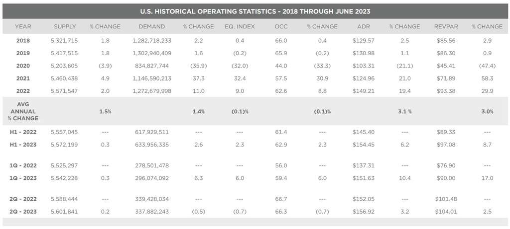Click the 2022 demand value 1,272,679,998

153,90
